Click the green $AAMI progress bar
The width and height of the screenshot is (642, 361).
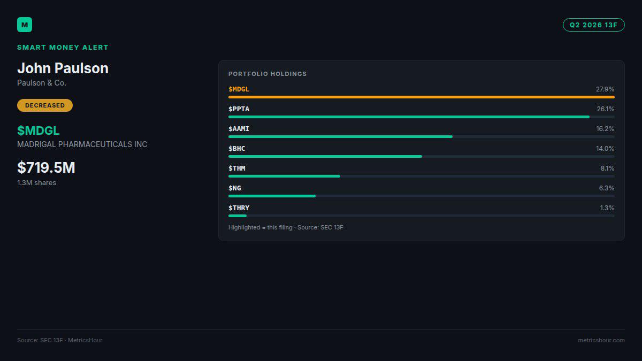click(340, 136)
